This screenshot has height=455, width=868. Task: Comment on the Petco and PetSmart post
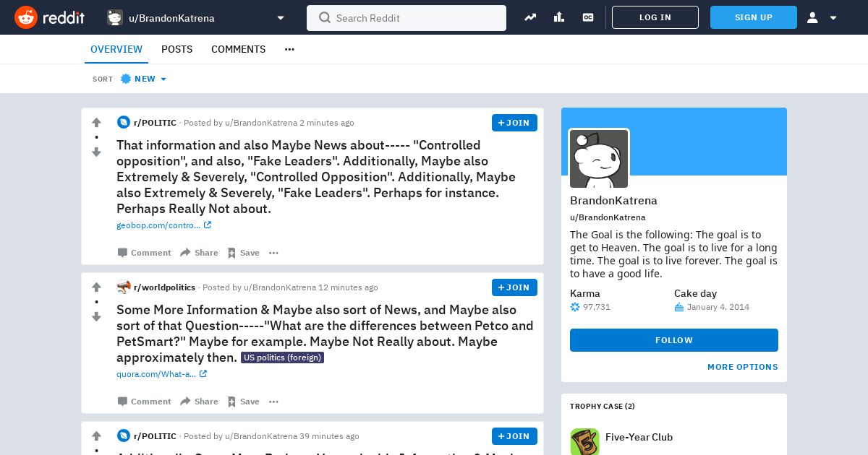(145, 402)
